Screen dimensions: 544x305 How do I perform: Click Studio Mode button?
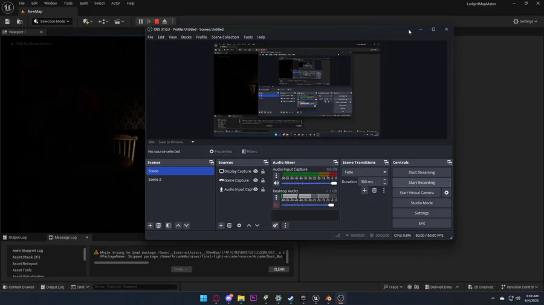coord(421,203)
